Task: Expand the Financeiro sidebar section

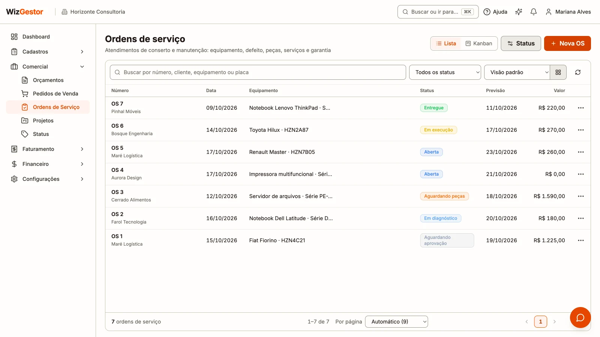Action: (x=48, y=164)
